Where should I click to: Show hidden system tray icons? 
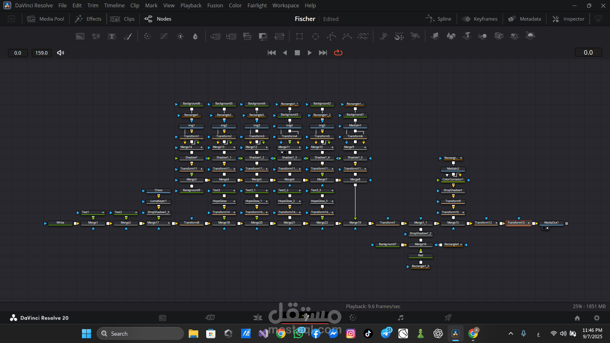pos(511,333)
